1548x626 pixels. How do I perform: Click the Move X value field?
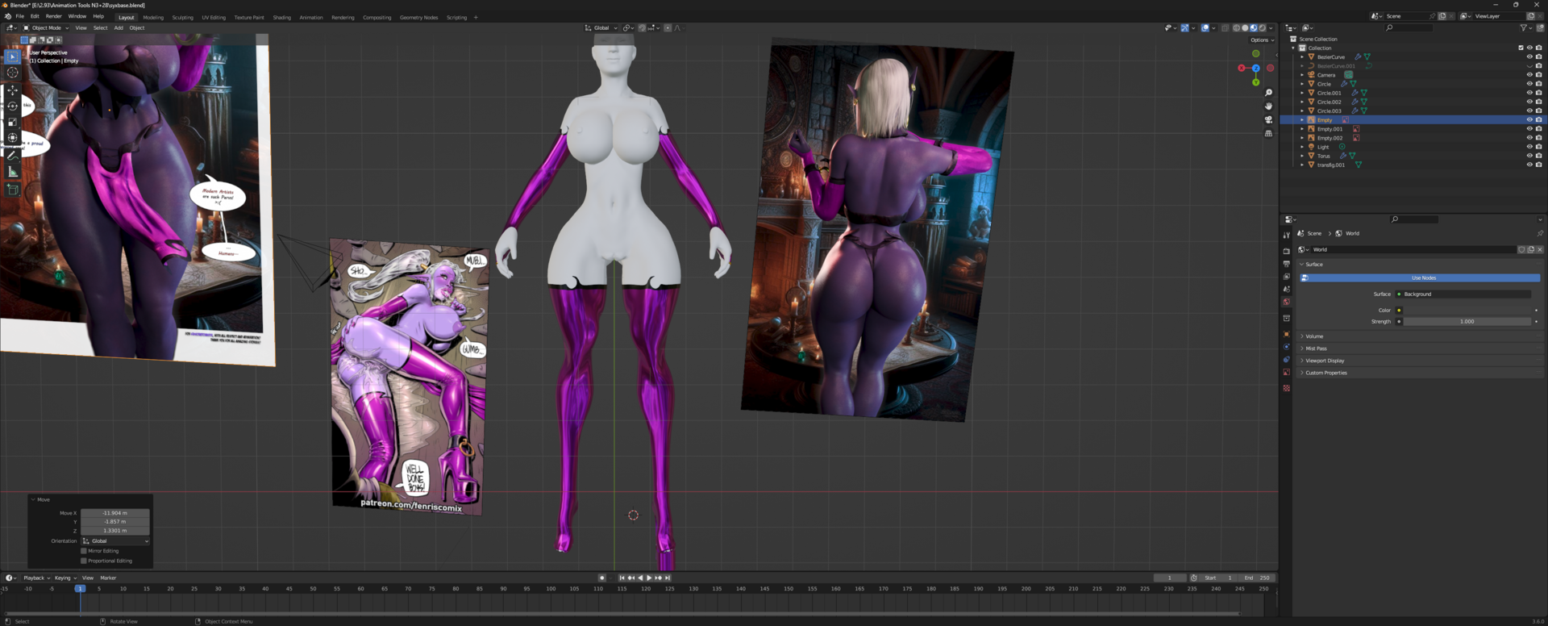(114, 513)
